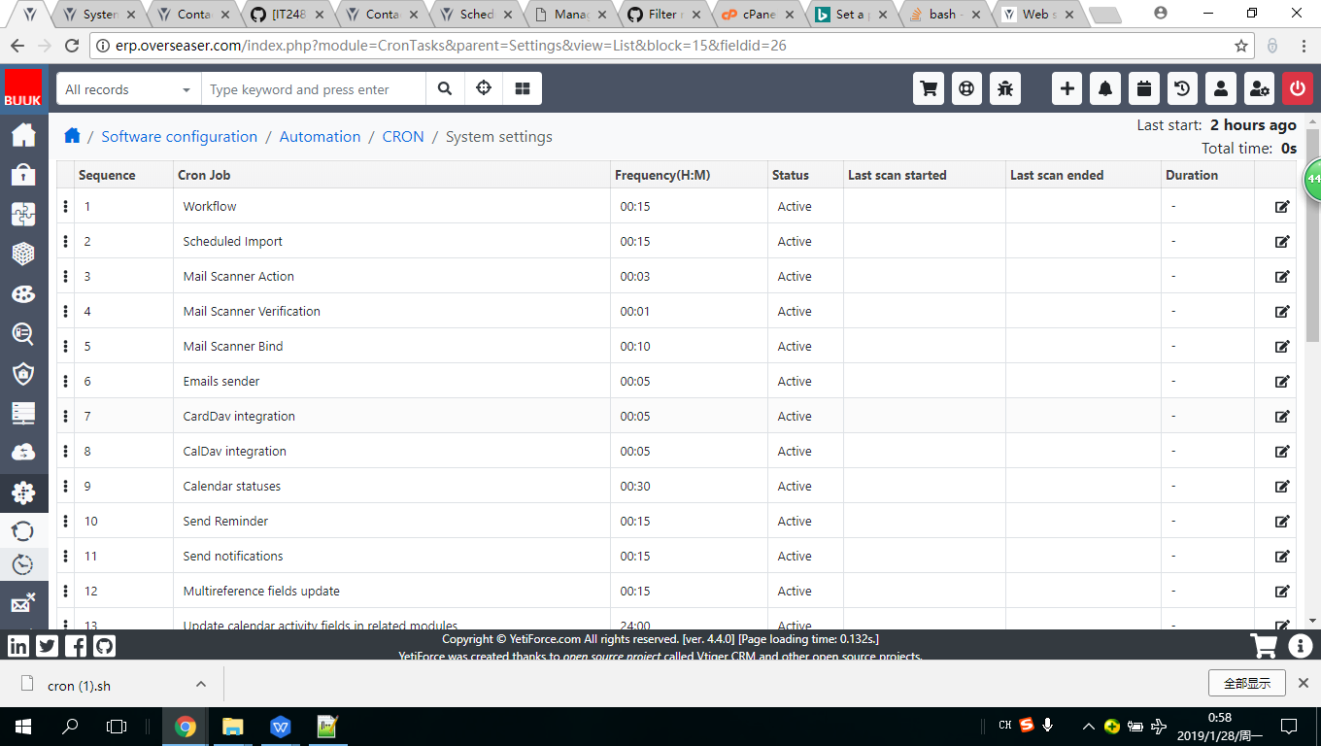Screen dimensions: 1321x746
Task: Open the shopping cart icon in header
Action: coord(929,88)
